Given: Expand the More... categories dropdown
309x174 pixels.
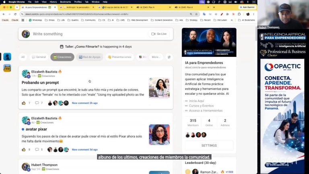Looking at the screenshot, I should 156,57.
